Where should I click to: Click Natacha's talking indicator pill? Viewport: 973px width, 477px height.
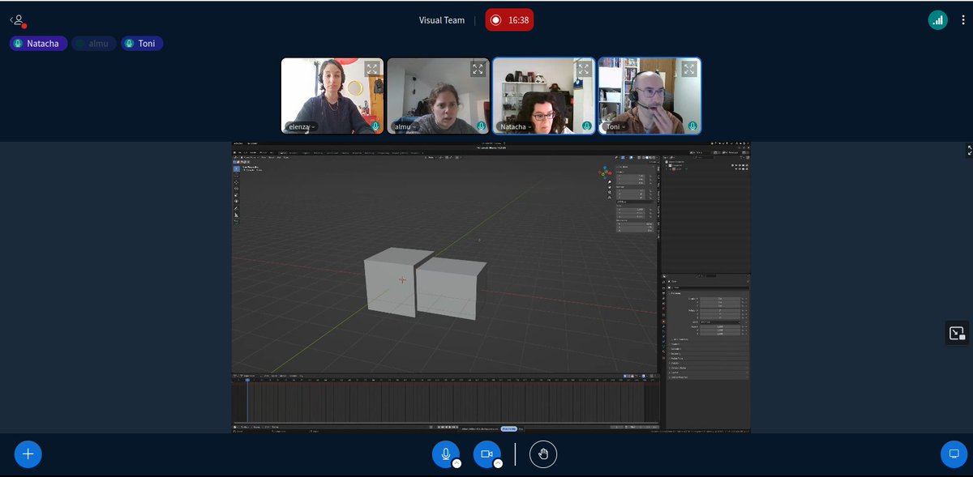tap(38, 44)
